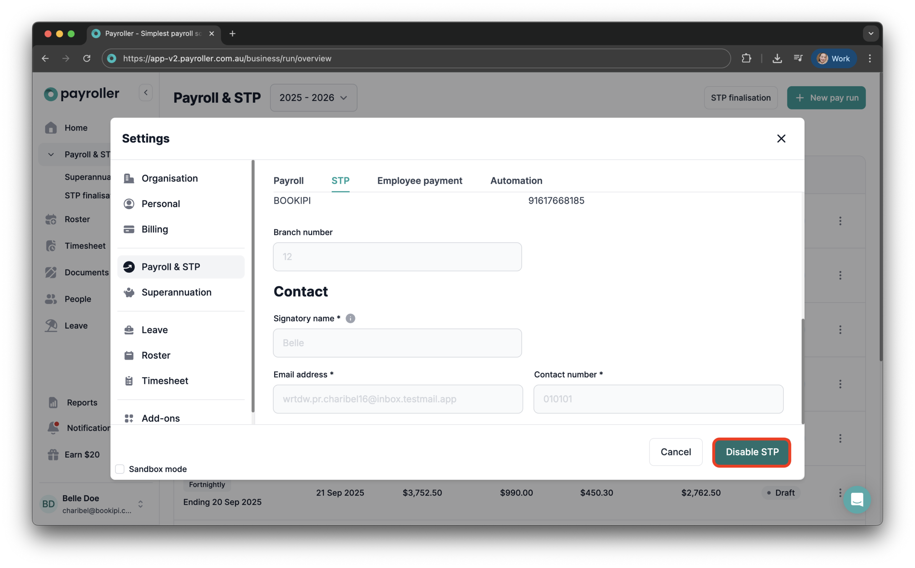This screenshot has width=915, height=568.
Task: Open the Work profile button
Action: click(834, 59)
